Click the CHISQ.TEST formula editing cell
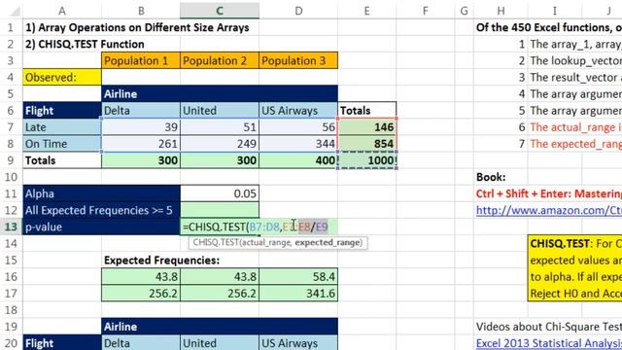The height and width of the screenshot is (350, 622). (259, 227)
